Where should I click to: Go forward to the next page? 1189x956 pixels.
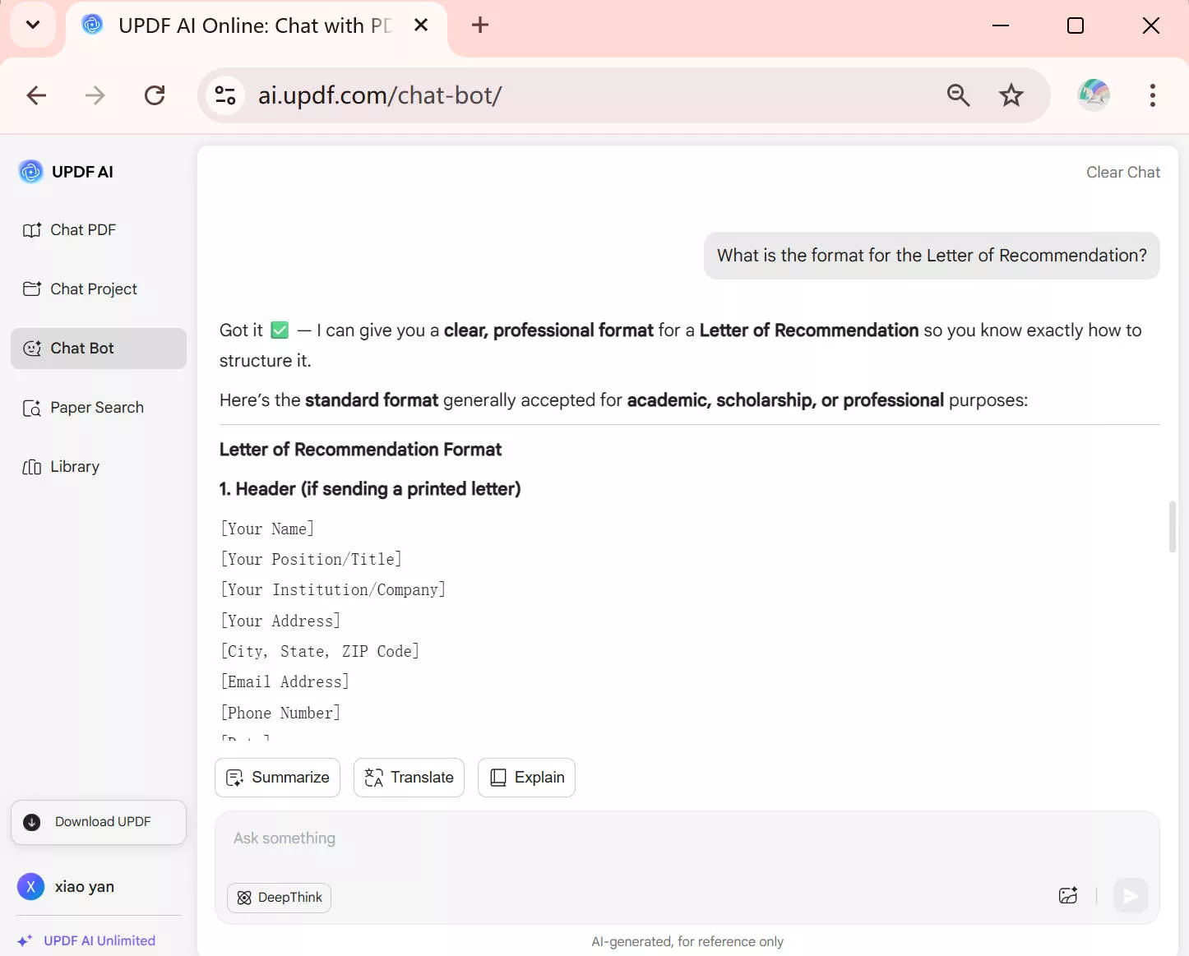[95, 95]
